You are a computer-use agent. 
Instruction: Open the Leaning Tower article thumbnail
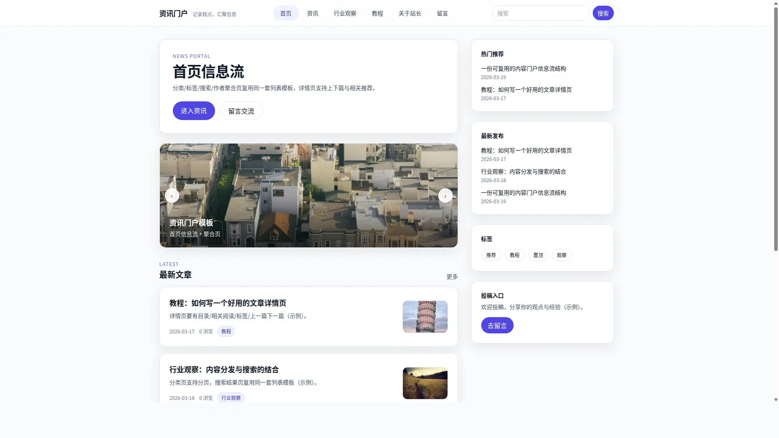[425, 317]
